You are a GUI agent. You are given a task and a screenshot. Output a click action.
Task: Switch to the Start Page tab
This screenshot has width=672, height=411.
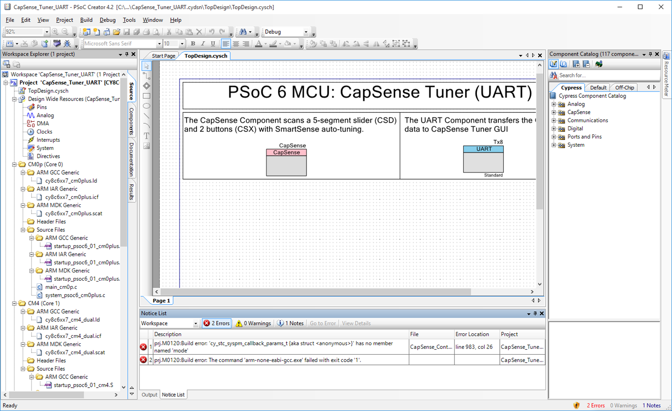163,56
